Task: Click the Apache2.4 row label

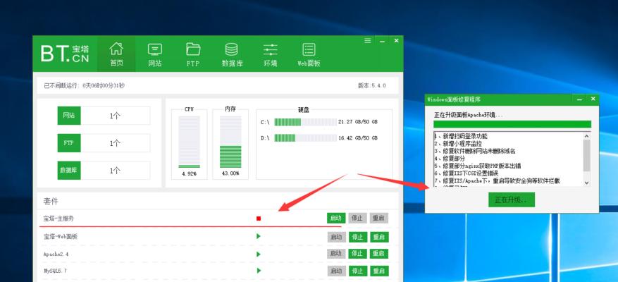Action: 56,254
